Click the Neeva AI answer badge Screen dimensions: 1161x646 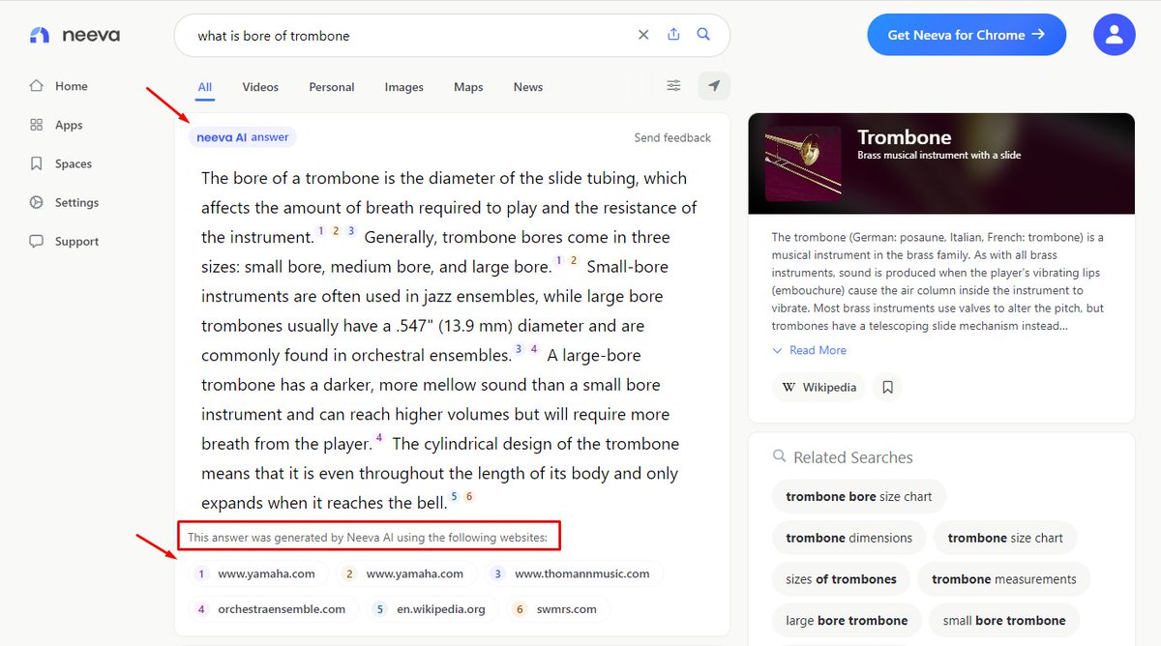[243, 137]
